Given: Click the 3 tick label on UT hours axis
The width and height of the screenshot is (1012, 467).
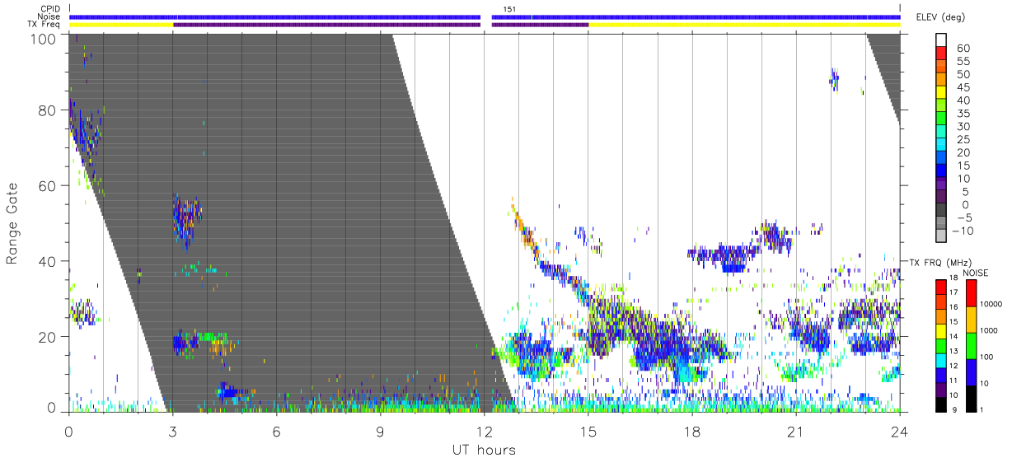Looking at the screenshot, I should 172,432.
